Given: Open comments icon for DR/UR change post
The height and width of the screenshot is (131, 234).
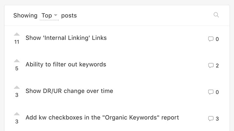Looking at the screenshot, I should (x=211, y=92).
